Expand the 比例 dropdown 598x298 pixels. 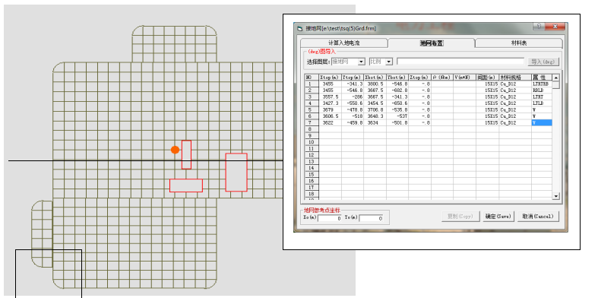(x=389, y=62)
